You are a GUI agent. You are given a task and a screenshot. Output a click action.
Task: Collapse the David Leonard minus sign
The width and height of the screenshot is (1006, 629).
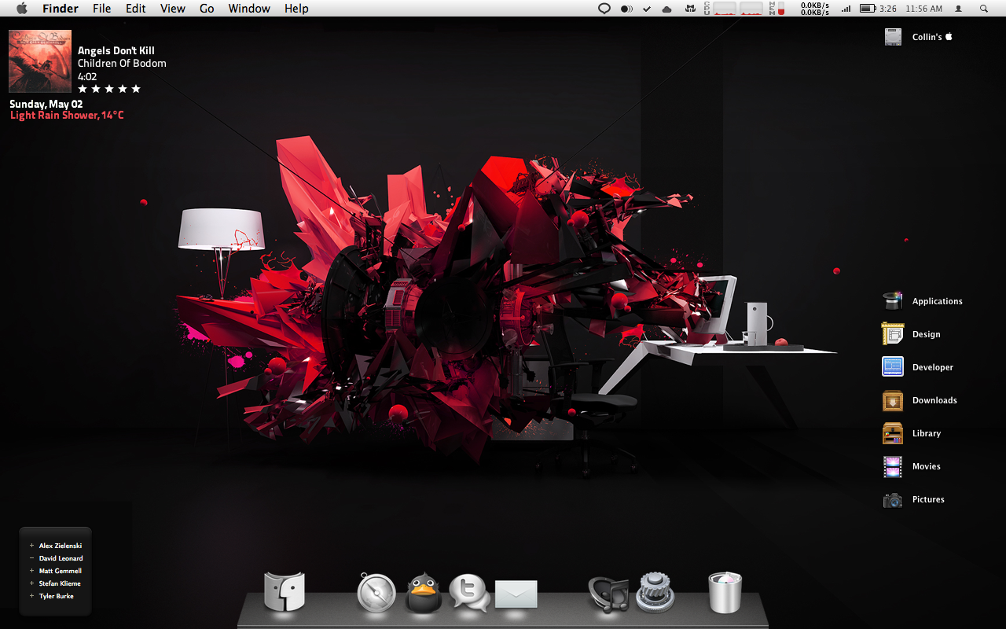tap(31, 558)
